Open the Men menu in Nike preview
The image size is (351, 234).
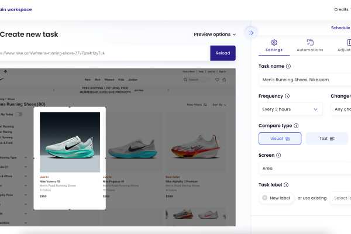point(97,80)
